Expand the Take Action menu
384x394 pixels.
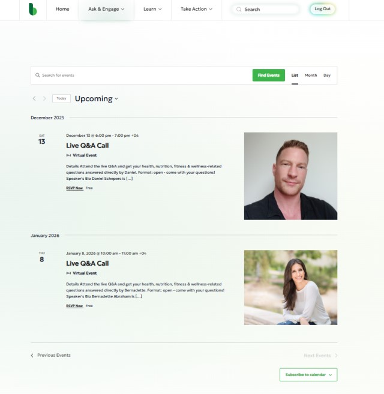tap(196, 10)
